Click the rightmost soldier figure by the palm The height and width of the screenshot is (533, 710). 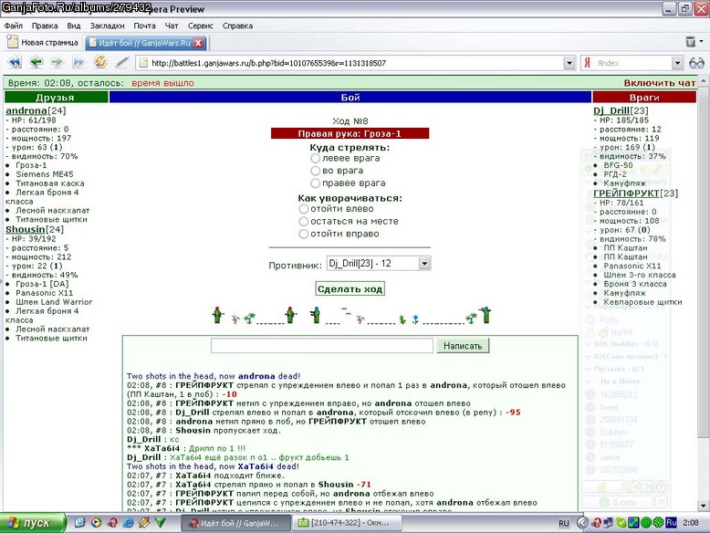tap(486, 315)
